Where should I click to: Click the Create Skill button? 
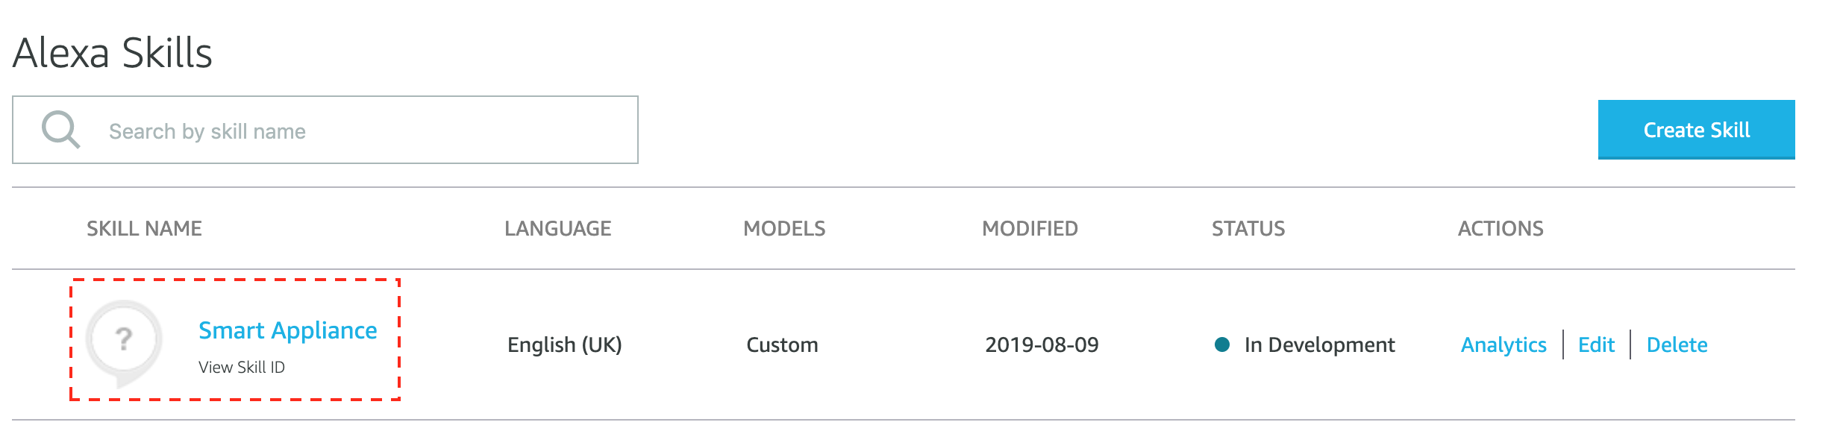tap(1696, 130)
